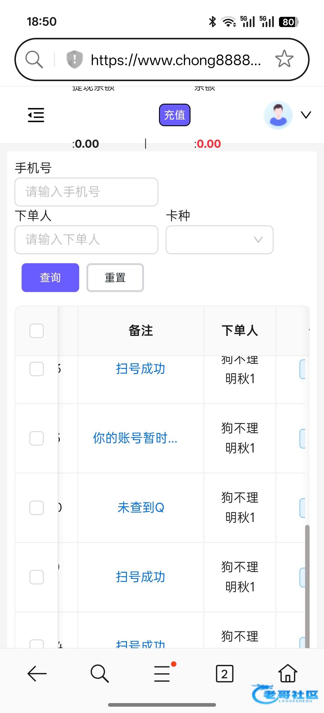Tap the site security shield icon
Image resolution: width=324 pixels, height=713 pixels.
point(74,59)
